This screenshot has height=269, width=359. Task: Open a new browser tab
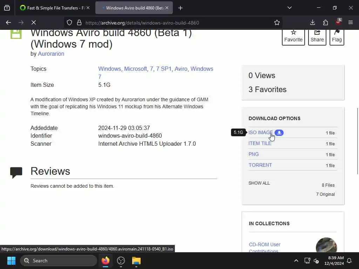[x=181, y=8]
